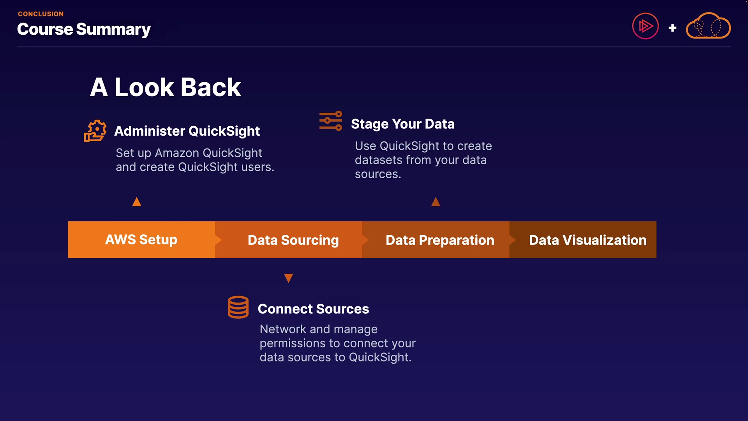Image resolution: width=748 pixels, height=421 pixels.
Task: Click the Connect Sources heading
Action: pyautogui.click(x=313, y=309)
